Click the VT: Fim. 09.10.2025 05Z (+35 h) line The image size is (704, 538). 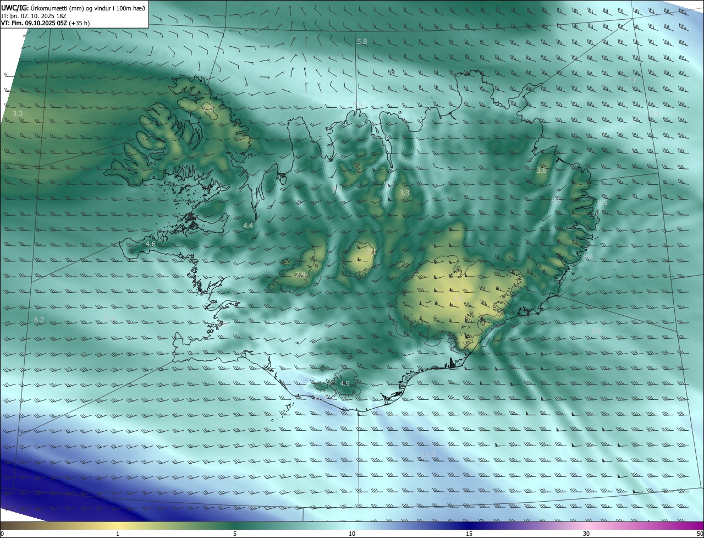pyautogui.click(x=46, y=23)
